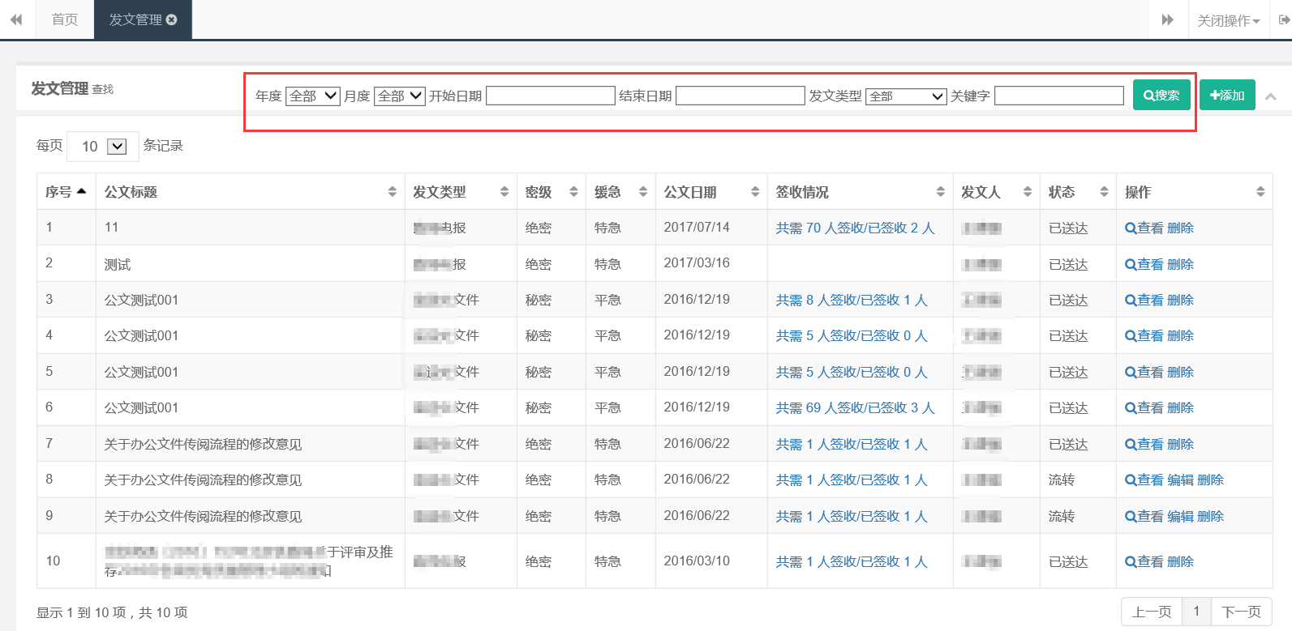Click 流转 status in row 8
1292x631 pixels.
click(x=1062, y=480)
